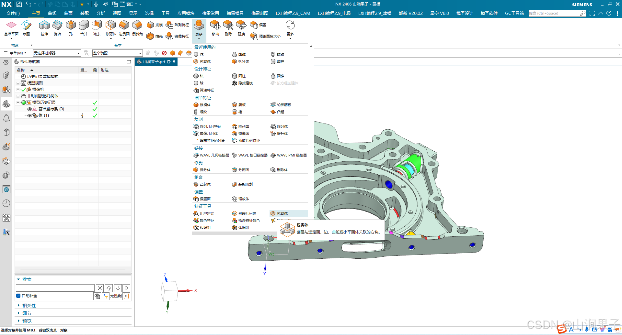The width and height of the screenshot is (622, 335).
Task: Click the command search box in ribbon
Action: pyautogui.click(x=554, y=13)
